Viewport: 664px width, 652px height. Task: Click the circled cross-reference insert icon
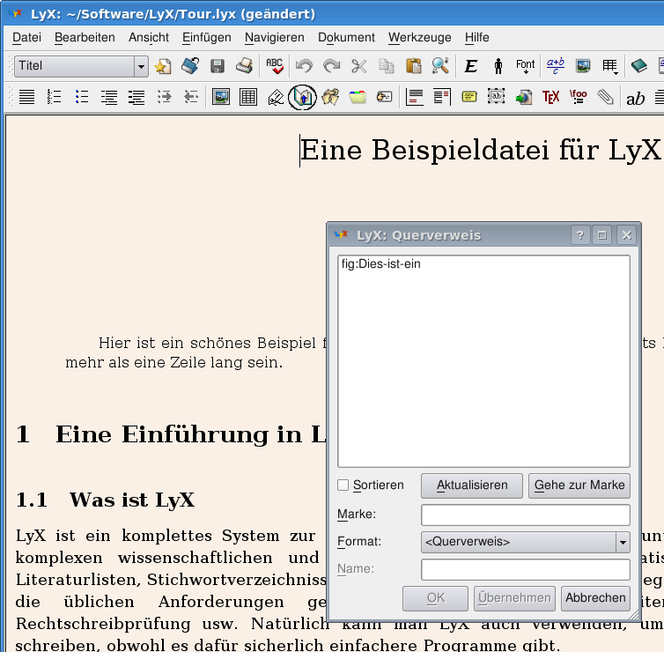pyautogui.click(x=302, y=97)
